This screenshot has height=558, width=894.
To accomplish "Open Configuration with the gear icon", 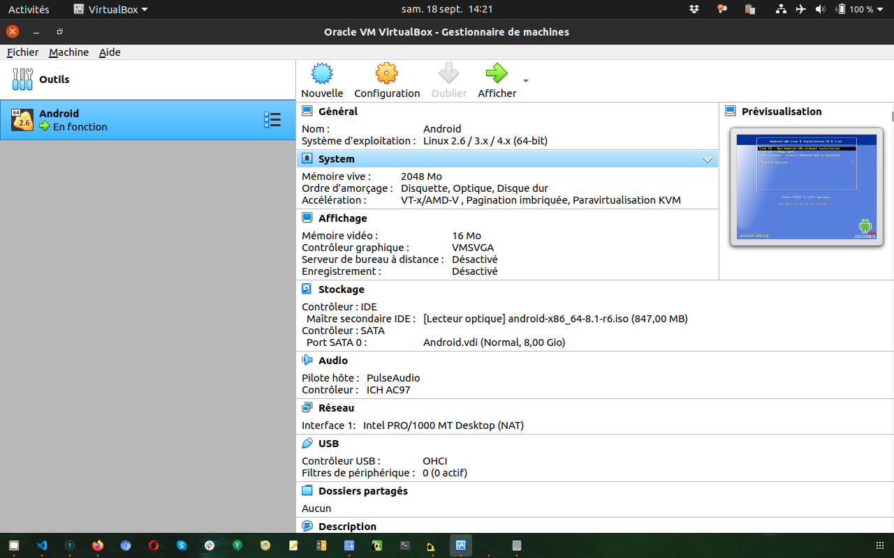I will tap(386, 73).
